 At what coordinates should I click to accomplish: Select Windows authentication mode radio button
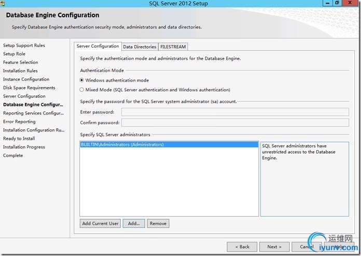[81, 80]
